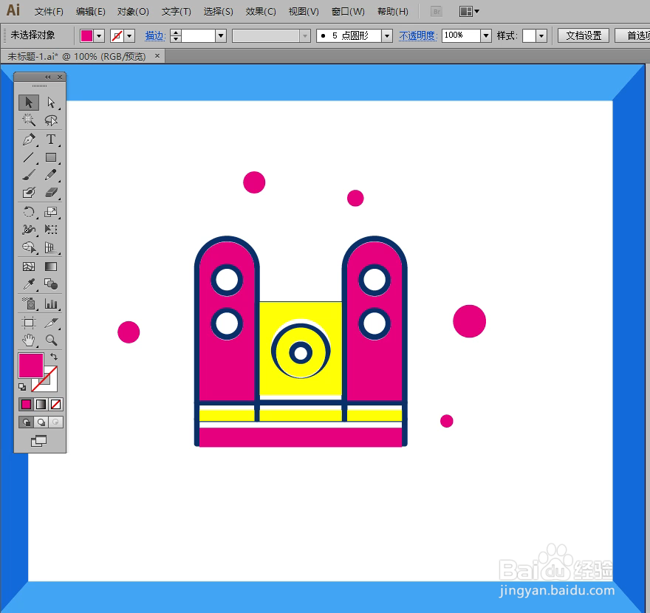Open the Change Screen Mode button
The width and height of the screenshot is (650, 613).
pos(39,441)
